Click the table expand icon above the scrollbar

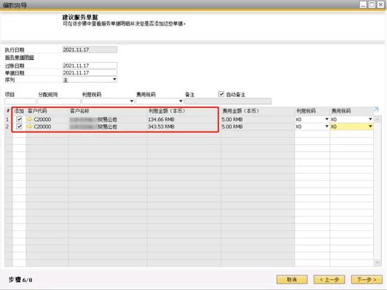tap(376, 109)
